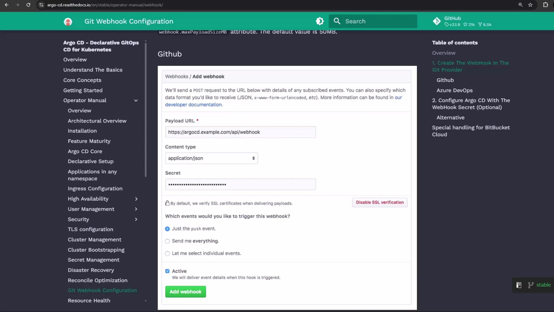The width and height of the screenshot is (554, 312).
Task: Click the search magnifier icon
Action: pos(337,21)
